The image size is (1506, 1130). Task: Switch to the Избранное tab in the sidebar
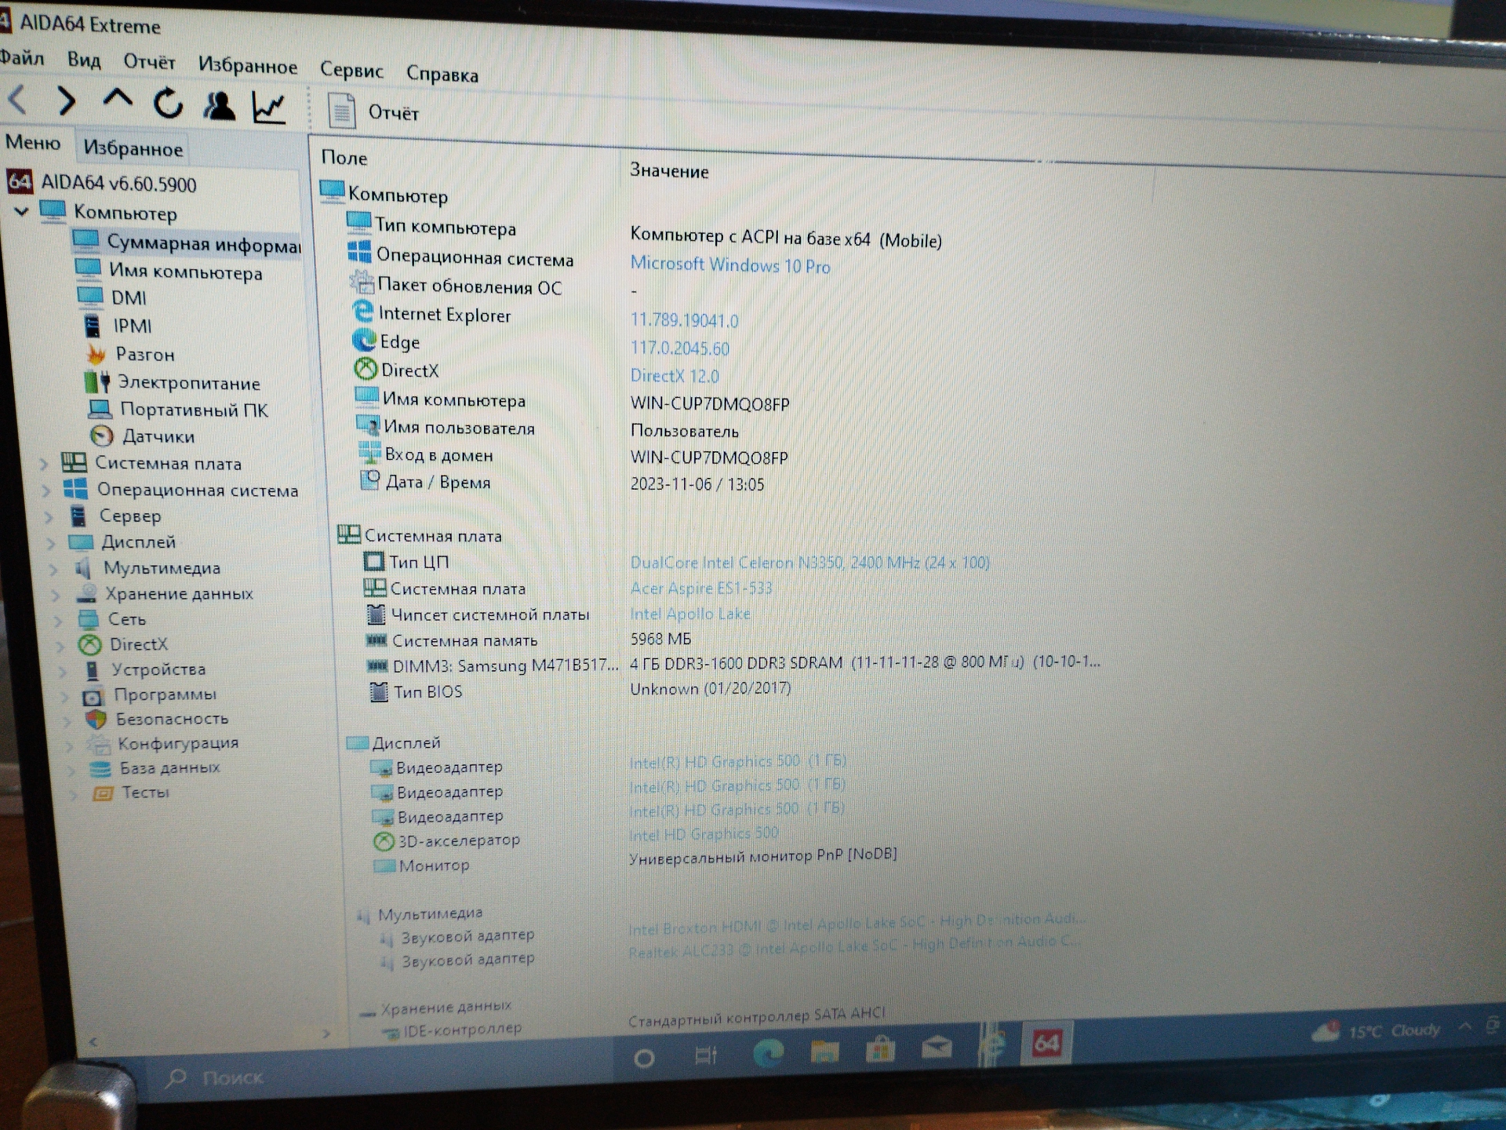coord(133,148)
